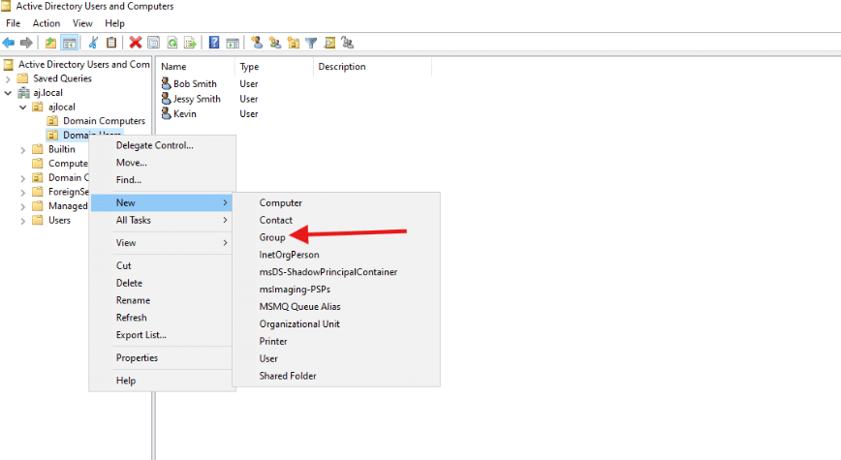The height and width of the screenshot is (460, 841).
Task: Select Group from the New submenu
Action: tap(272, 237)
